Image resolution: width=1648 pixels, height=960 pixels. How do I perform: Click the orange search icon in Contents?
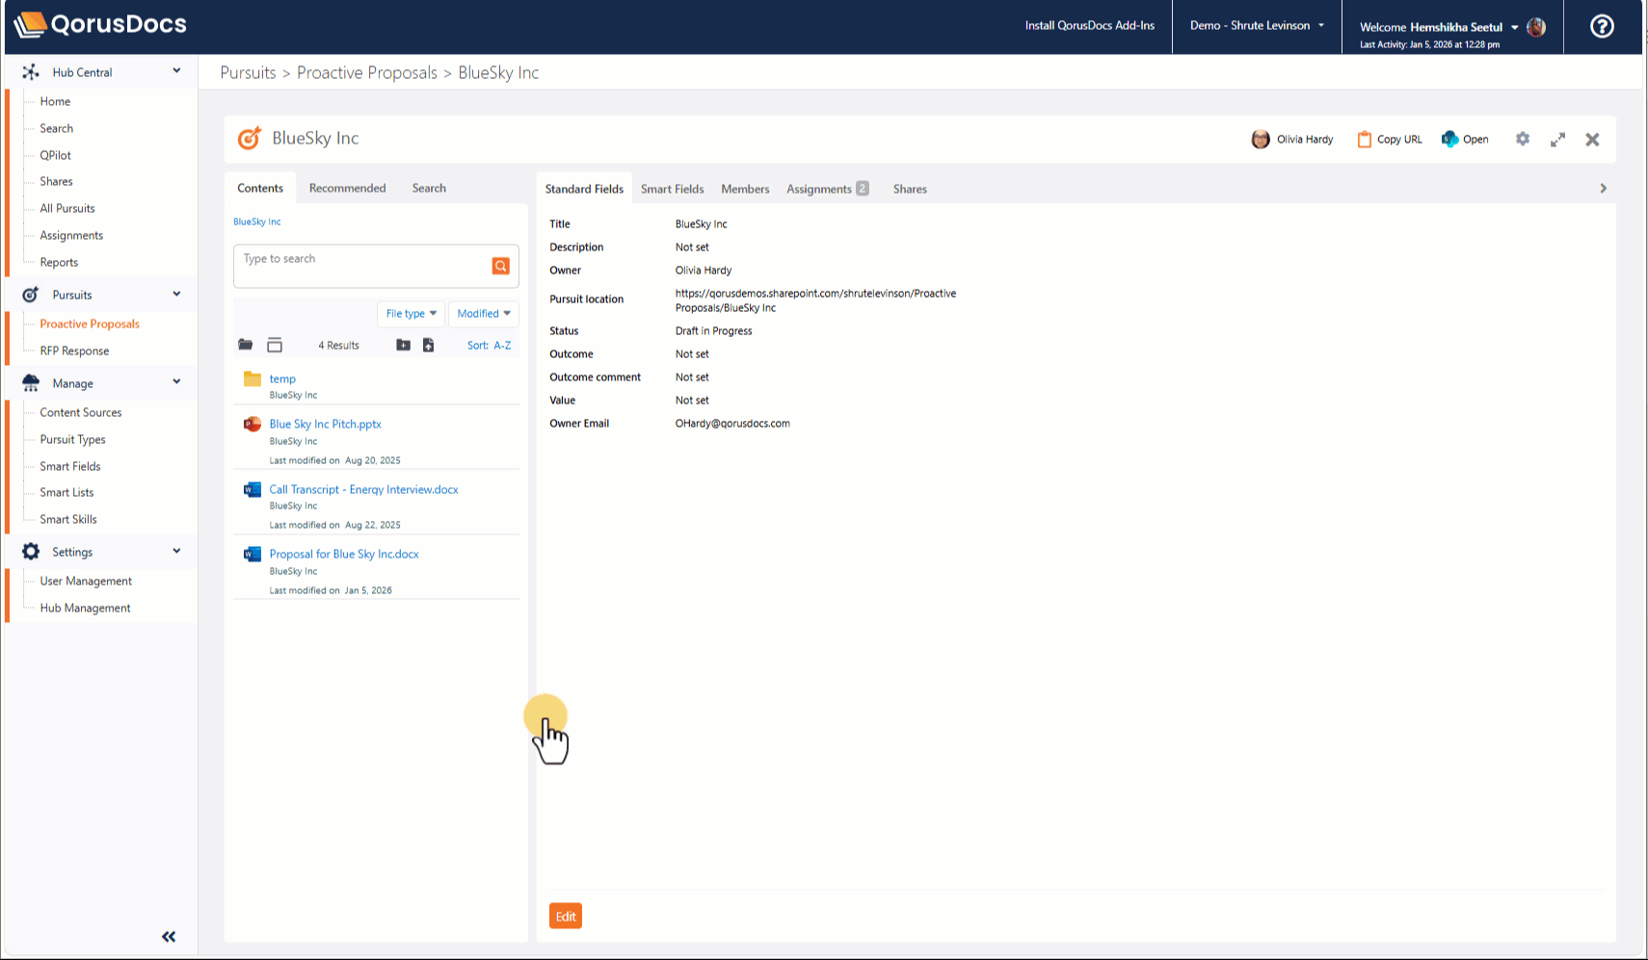click(x=500, y=266)
